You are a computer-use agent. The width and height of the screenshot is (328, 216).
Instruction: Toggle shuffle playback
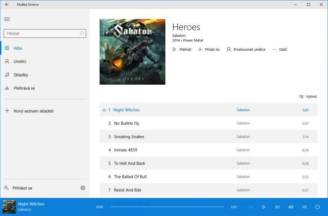304,207
